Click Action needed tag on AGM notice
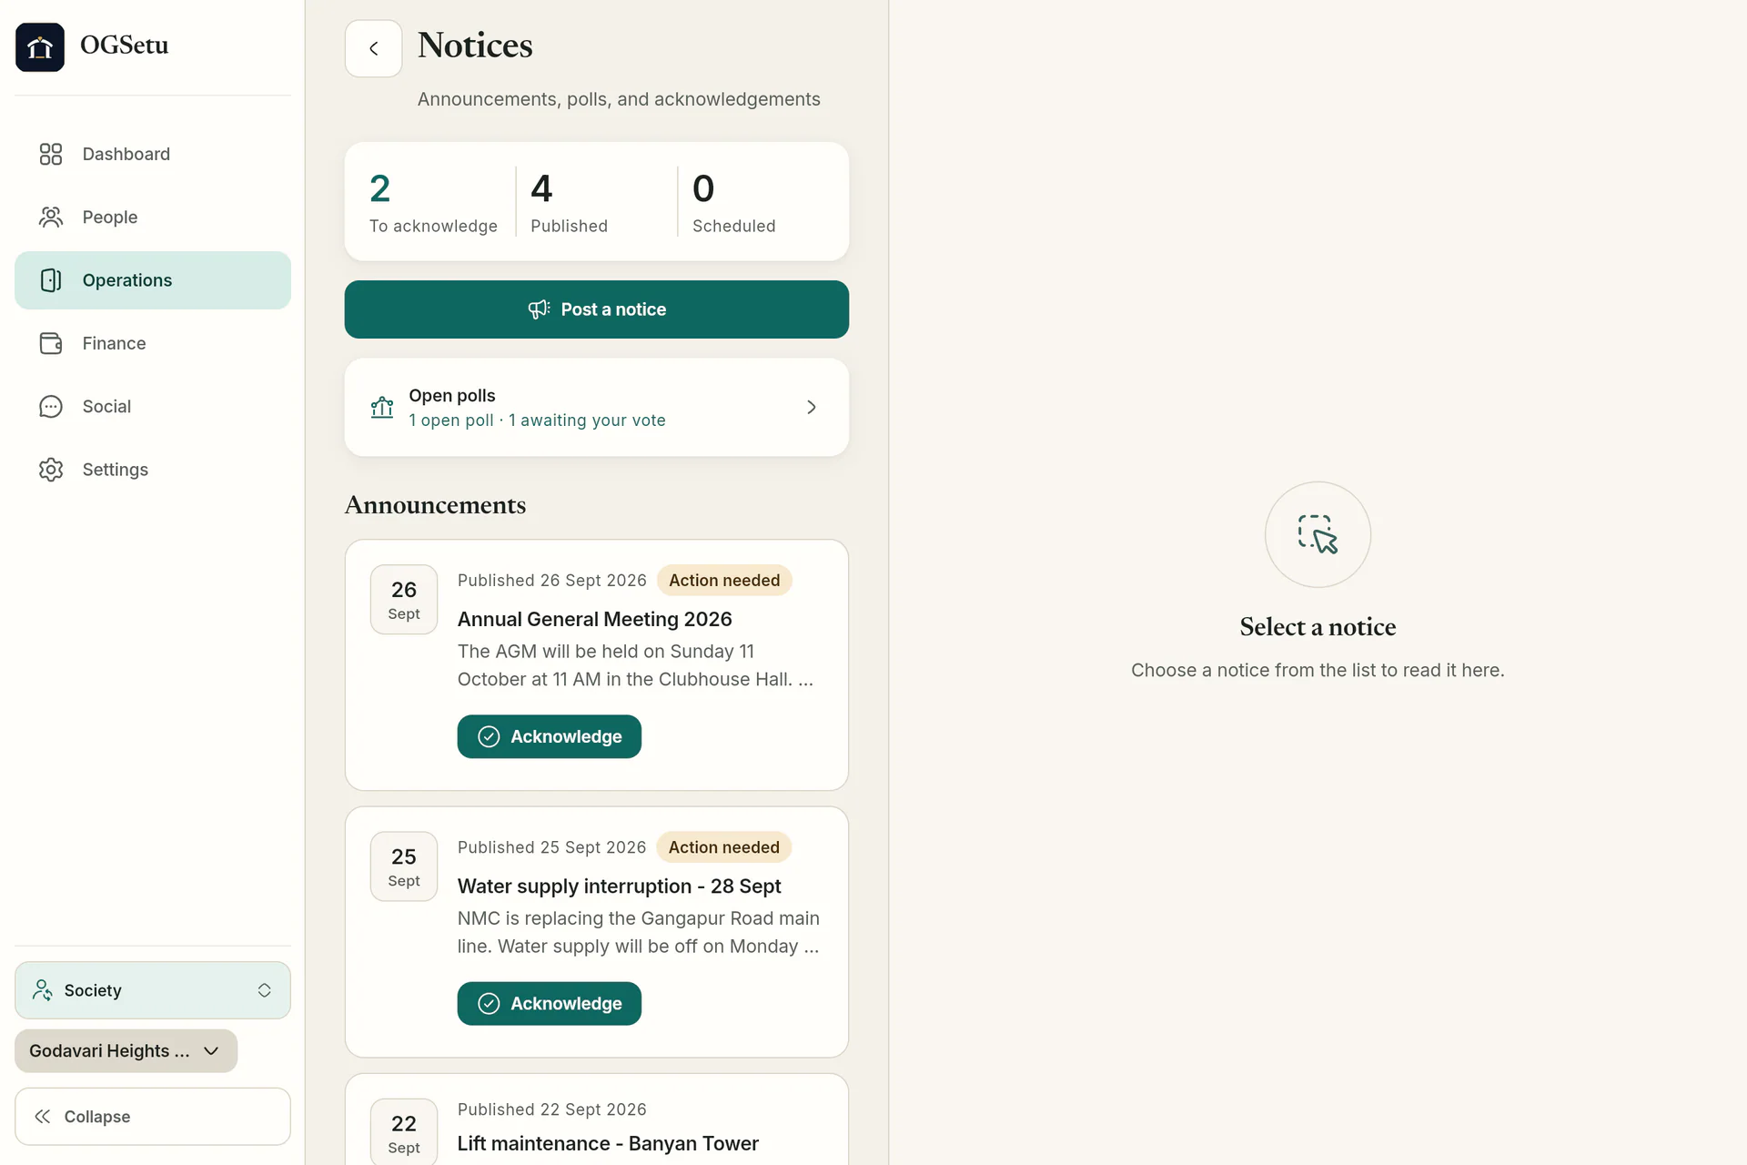The width and height of the screenshot is (1747, 1165). click(724, 581)
